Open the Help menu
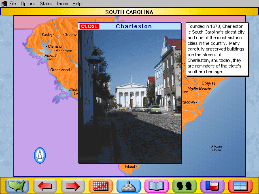 [77, 4]
